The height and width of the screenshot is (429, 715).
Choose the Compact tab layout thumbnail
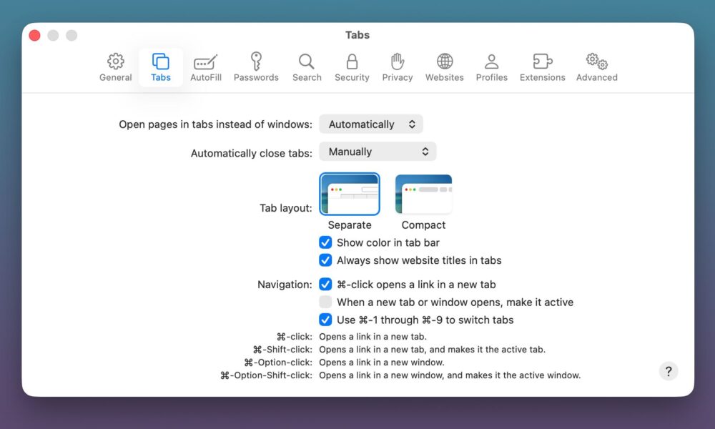click(423, 194)
